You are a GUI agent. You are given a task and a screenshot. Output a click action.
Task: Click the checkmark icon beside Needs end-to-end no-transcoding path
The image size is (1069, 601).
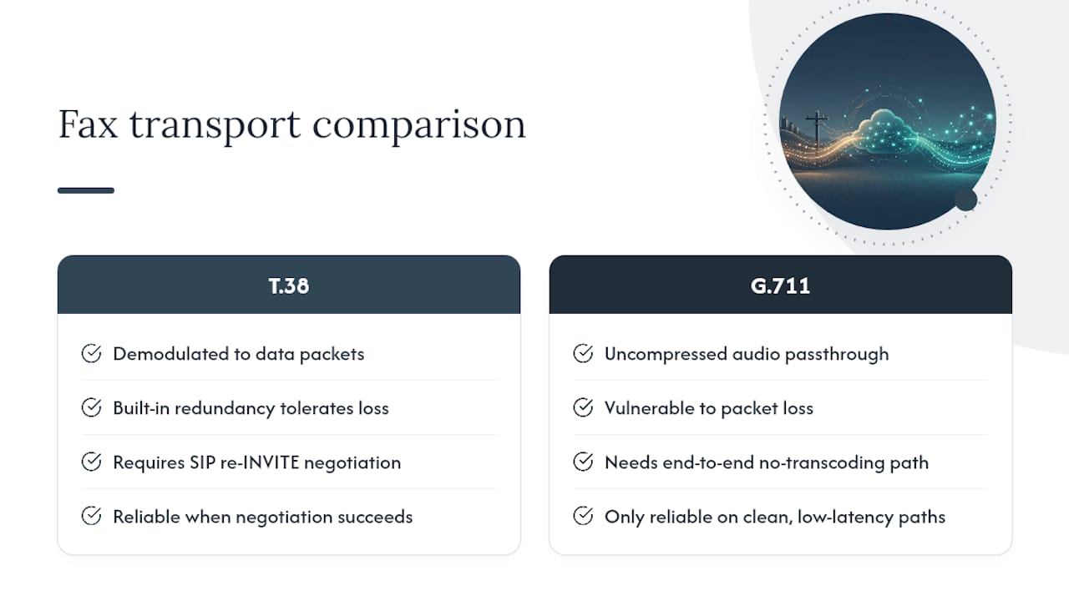(x=583, y=462)
